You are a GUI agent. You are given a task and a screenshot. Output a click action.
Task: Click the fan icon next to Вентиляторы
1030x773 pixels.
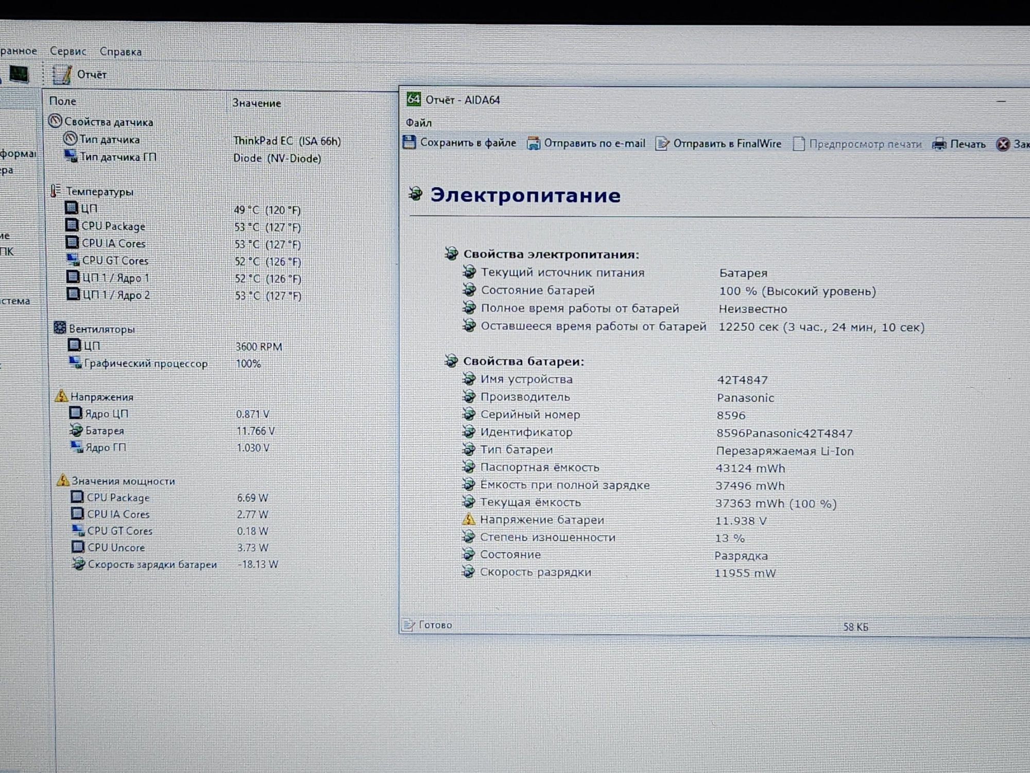tap(60, 328)
